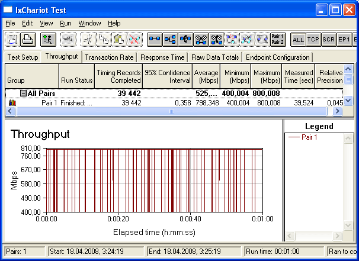Screen dimensions: 359x261
Task: Click the Run test icon
Action: click(48, 39)
